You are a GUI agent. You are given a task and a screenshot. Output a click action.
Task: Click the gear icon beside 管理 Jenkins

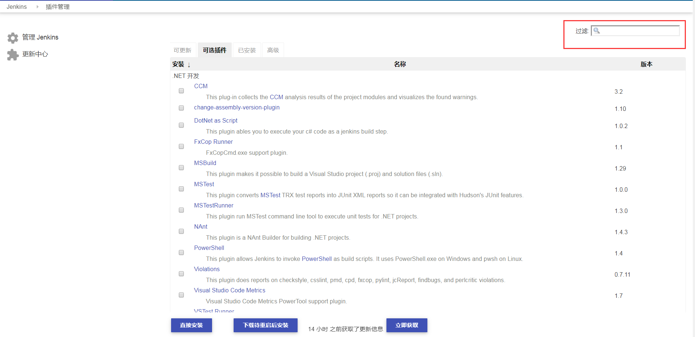[x=13, y=38]
